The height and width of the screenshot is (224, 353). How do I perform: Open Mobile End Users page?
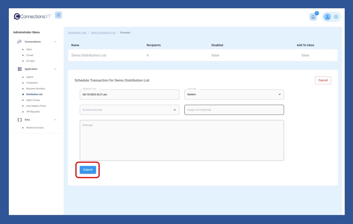(35, 128)
